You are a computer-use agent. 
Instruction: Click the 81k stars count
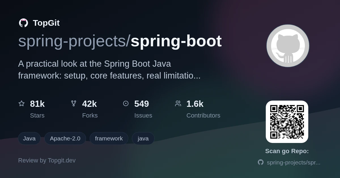coord(37,104)
